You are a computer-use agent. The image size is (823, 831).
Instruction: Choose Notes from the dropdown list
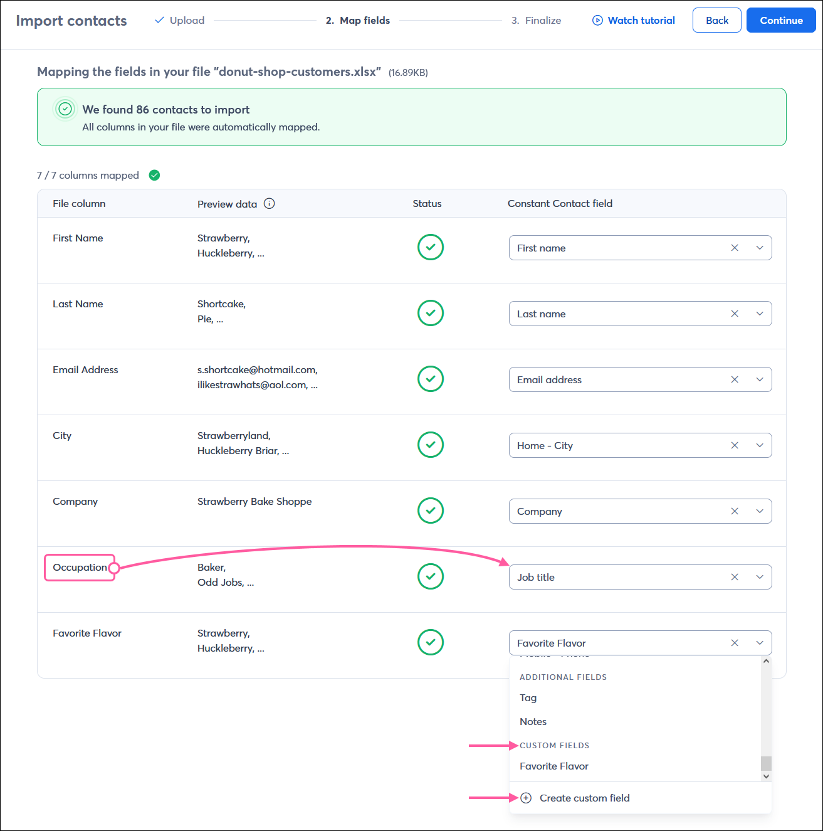(635, 721)
